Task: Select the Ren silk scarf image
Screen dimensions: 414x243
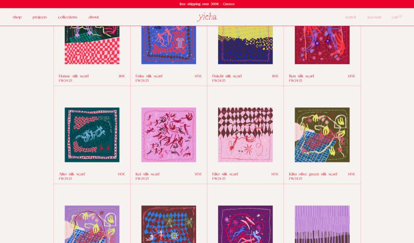Action: coord(322,45)
